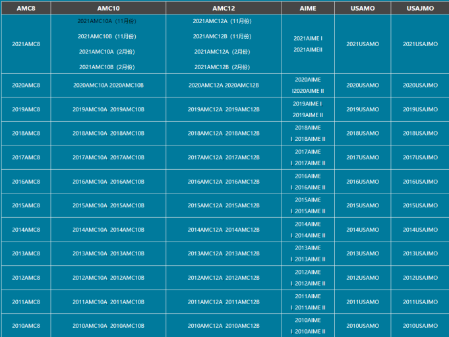Open the 2021USAMO link
Viewport: 449px width, 337px height.
coord(363,44)
